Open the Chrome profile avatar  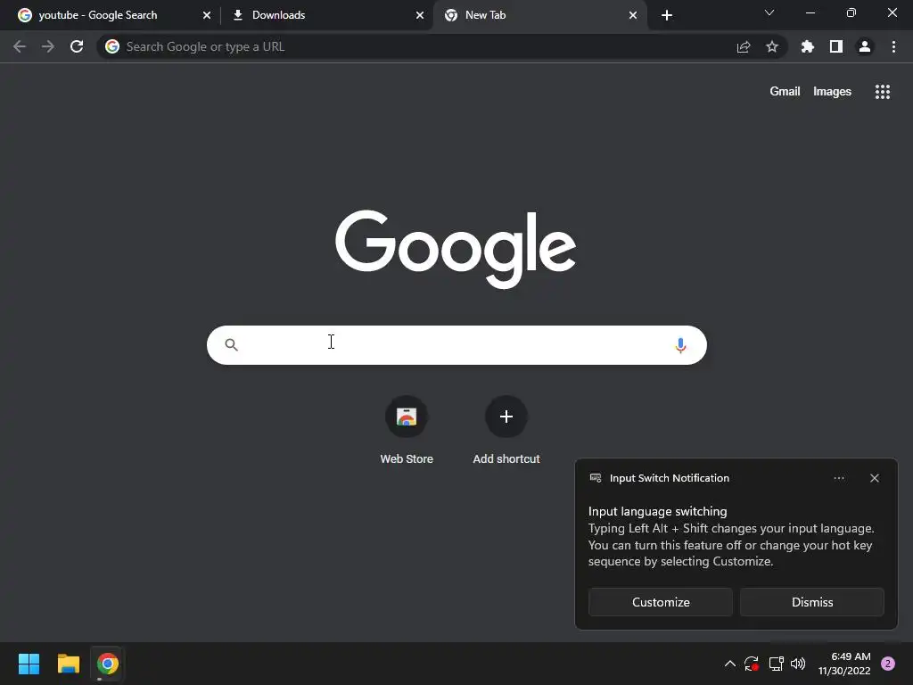865,46
